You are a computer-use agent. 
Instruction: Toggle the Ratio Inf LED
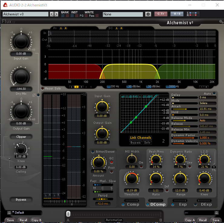[167, 191]
